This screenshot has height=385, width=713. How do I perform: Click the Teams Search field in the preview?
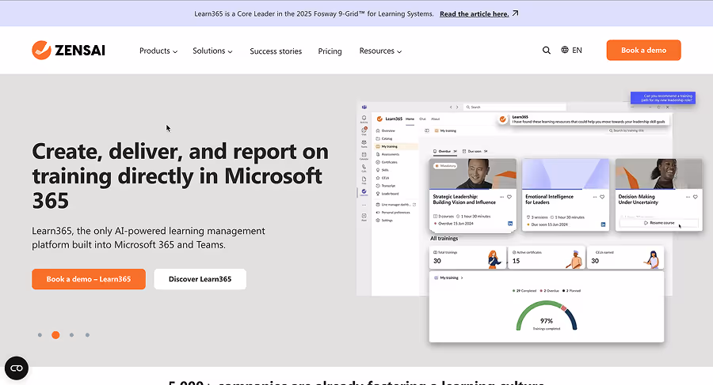point(515,108)
